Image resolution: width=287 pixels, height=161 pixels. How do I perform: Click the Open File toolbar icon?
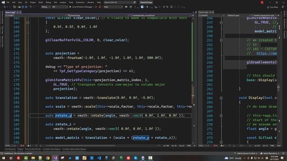19,7
